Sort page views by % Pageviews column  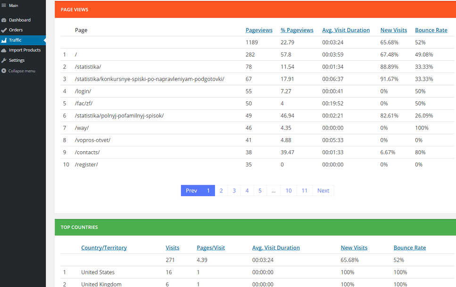coord(297,30)
